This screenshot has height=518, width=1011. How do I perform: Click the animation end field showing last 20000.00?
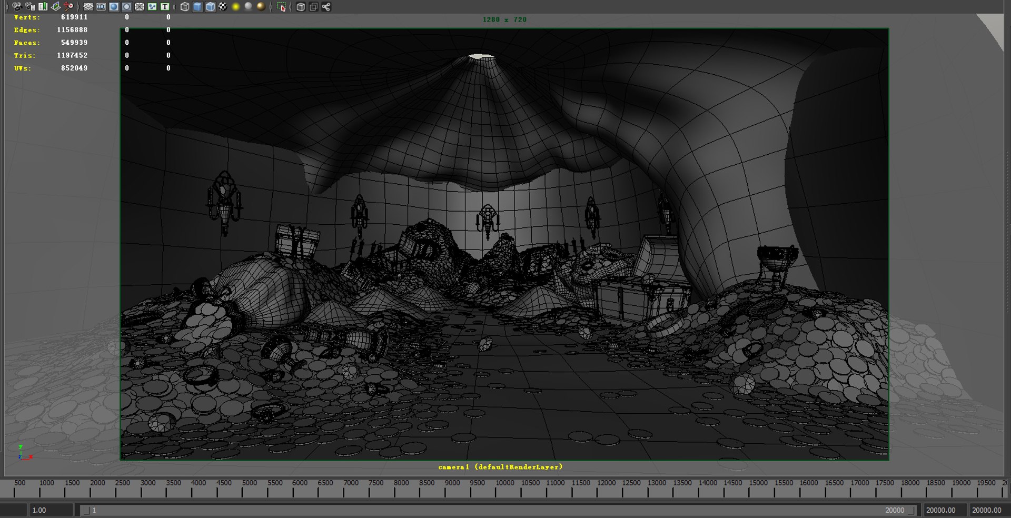[989, 510]
